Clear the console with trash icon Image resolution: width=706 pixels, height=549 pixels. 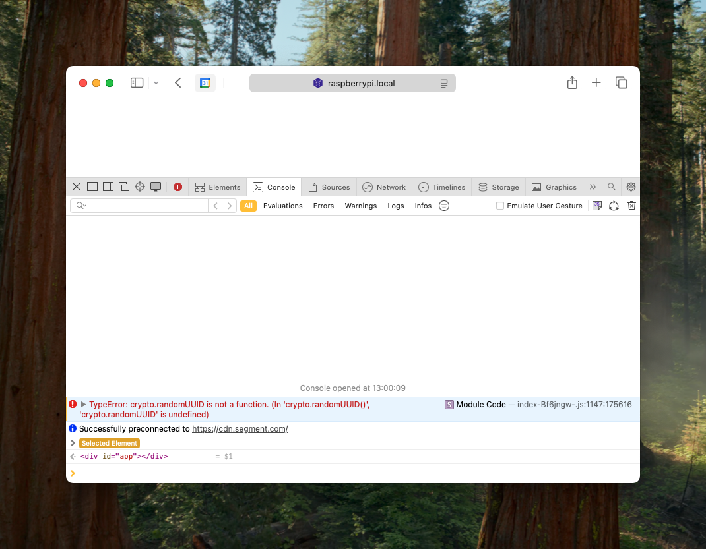[631, 206]
